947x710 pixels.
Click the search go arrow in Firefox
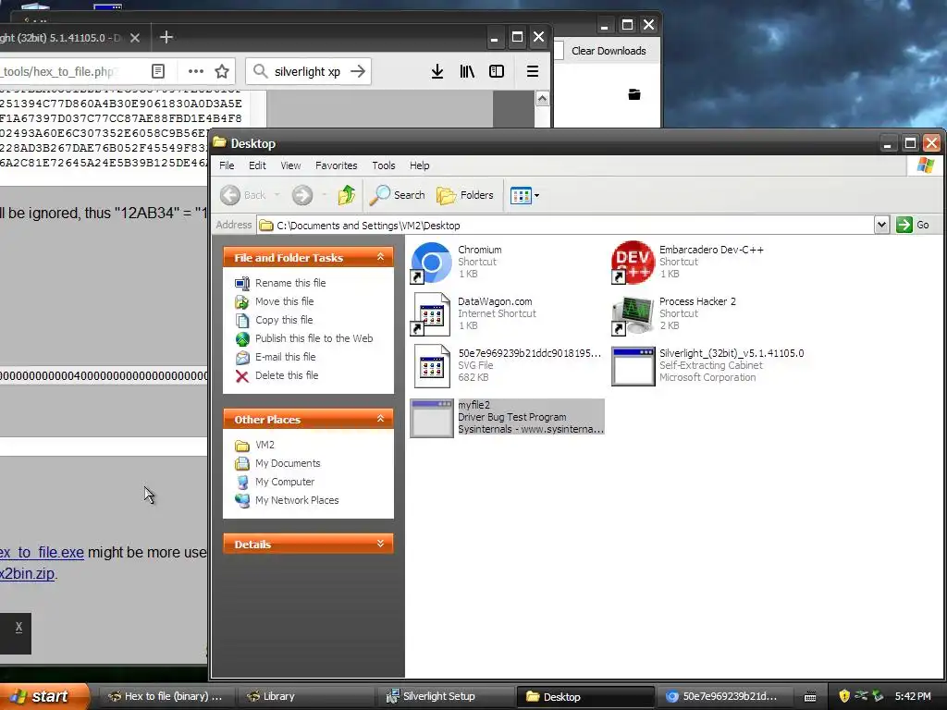[x=358, y=71]
